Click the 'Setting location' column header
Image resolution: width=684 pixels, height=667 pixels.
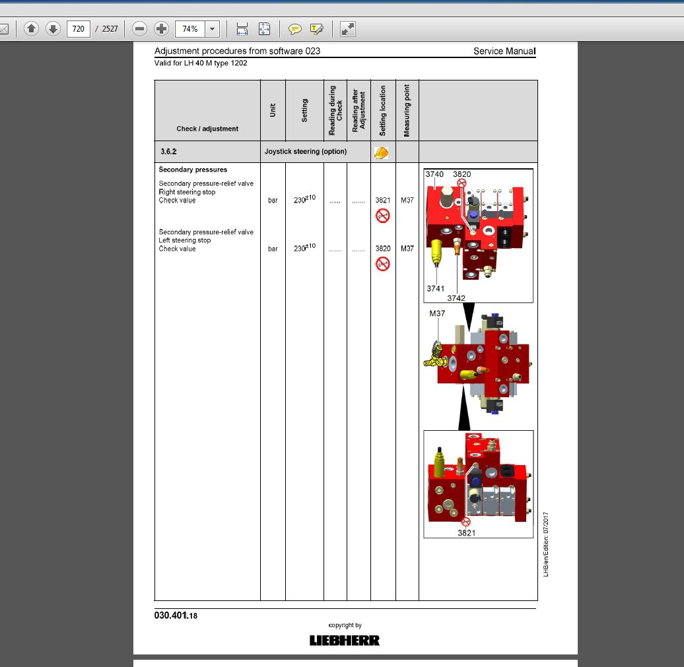pos(382,110)
